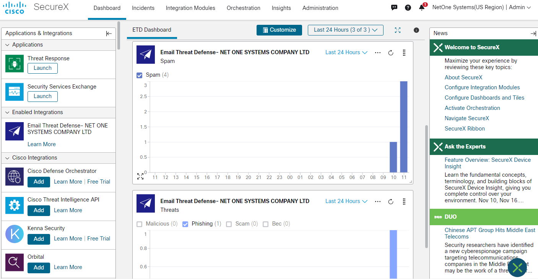Open Threats tile vertical dots handle
This screenshot has height=279, width=538.
tap(404, 202)
